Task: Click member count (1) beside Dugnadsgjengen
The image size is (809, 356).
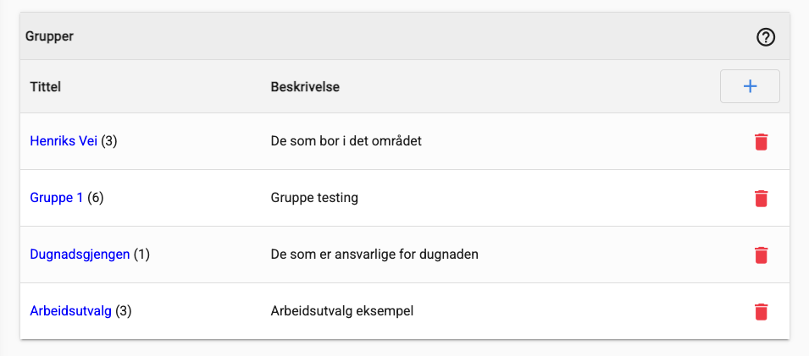Action: click(141, 255)
